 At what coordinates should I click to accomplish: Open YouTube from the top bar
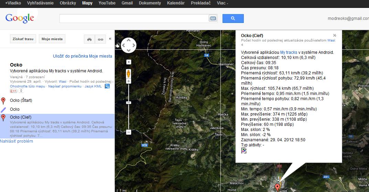coord(107,3)
